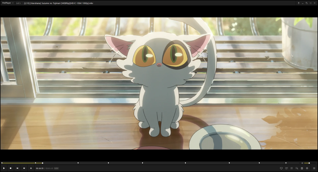Jump to the chapter marker at the seek bar's very start
The width and height of the screenshot is (318, 172).
click(x=2, y=163)
